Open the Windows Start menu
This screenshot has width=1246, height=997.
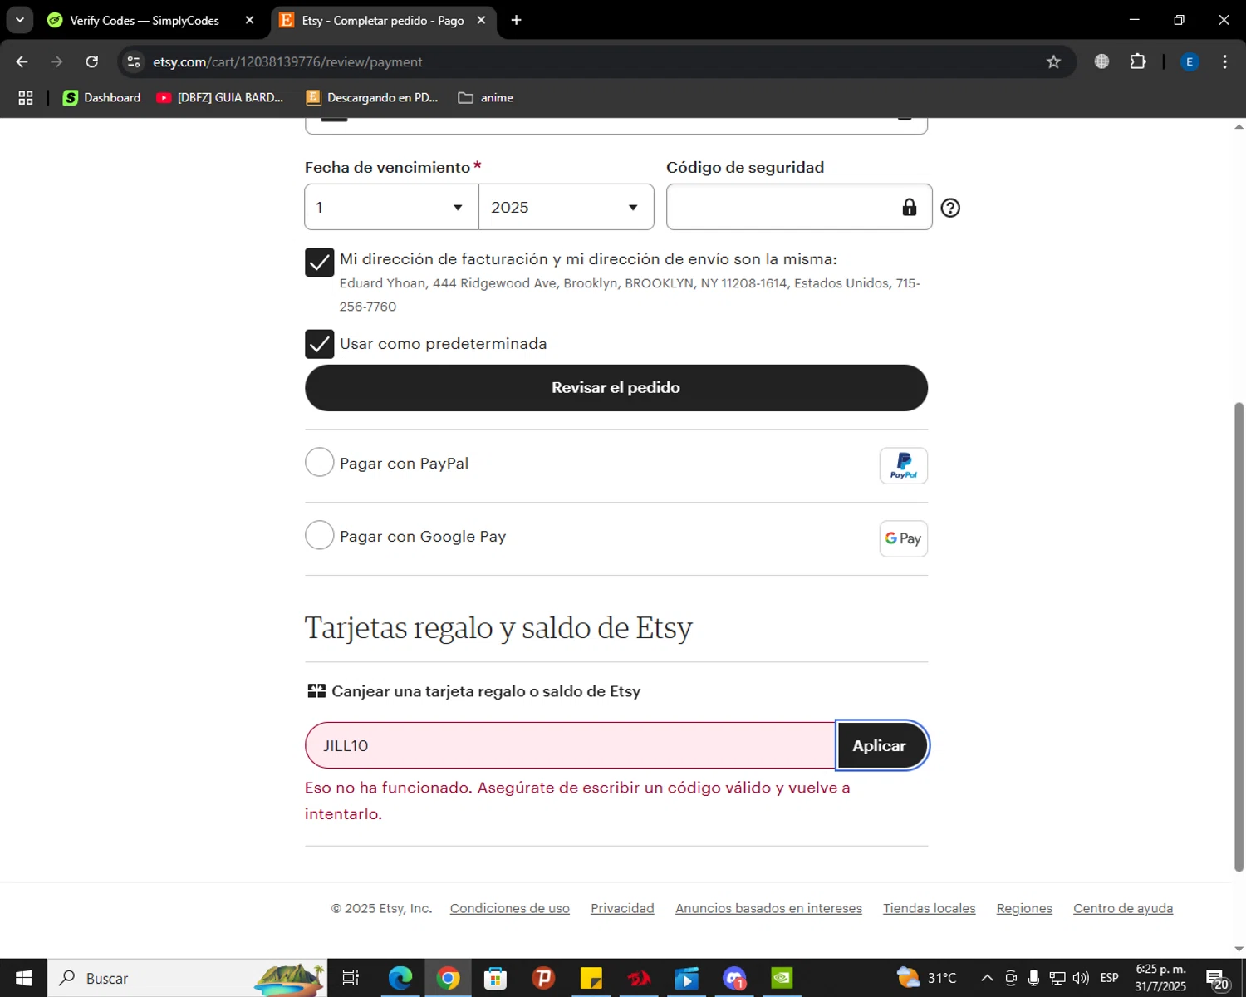(x=23, y=978)
